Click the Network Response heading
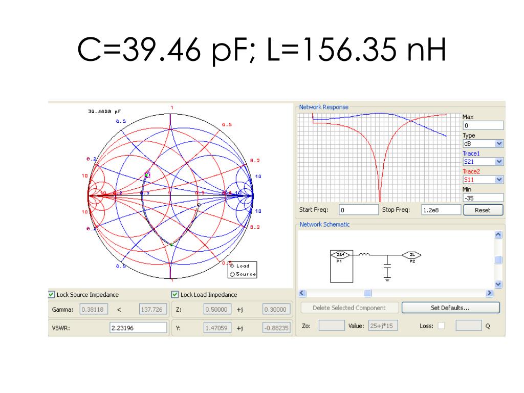The width and height of the screenshot is (524, 393). 323,107
